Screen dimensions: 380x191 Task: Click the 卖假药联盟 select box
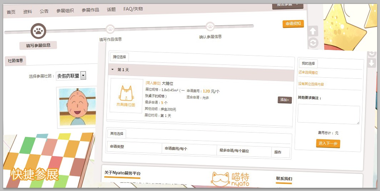pos(71,76)
